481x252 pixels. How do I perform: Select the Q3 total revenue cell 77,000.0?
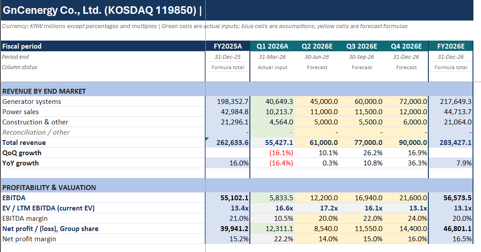coord(362,143)
